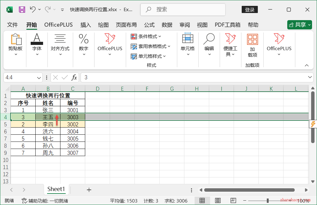The height and width of the screenshot is (205, 317).
Task: Click the 登录 sign-in button
Action: tap(249, 10)
